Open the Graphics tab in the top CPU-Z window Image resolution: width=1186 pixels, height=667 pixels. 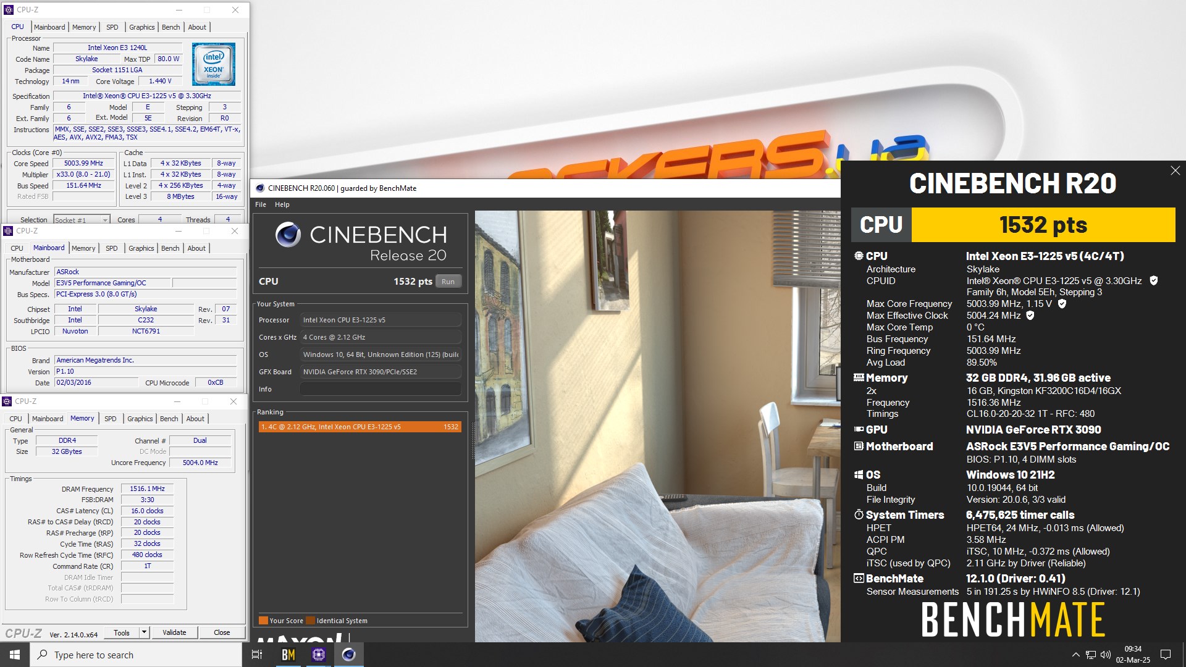point(141,27)
